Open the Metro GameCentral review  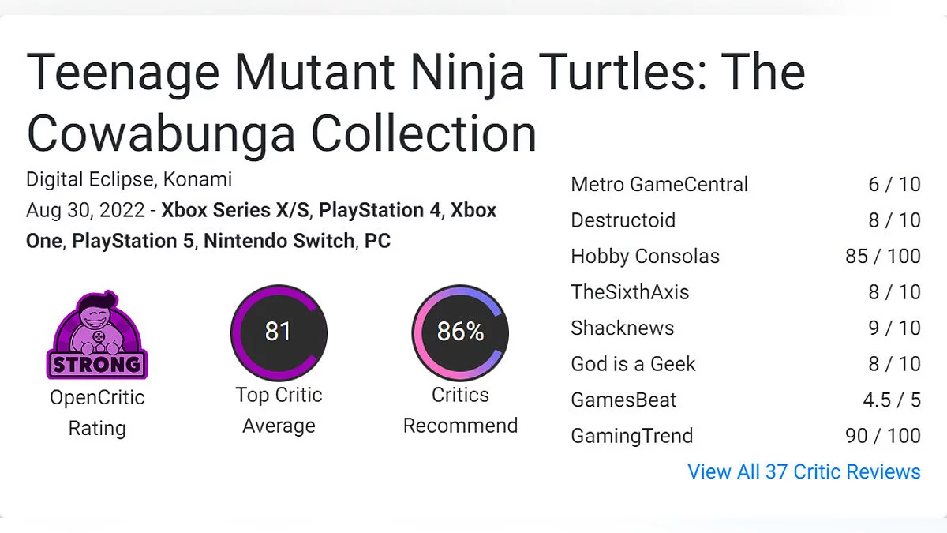tap(659, 185)
